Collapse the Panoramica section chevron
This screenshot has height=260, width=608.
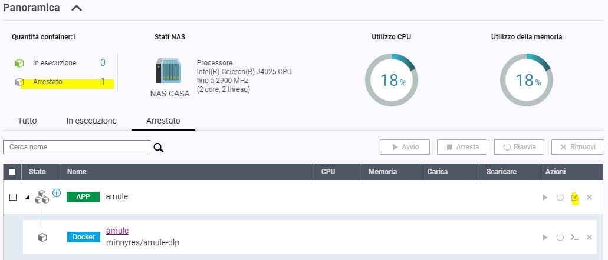pyautogui.click(x=76, y=8)
